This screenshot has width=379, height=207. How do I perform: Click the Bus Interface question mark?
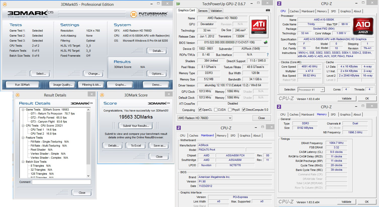pyautogui.click(x=268, y=55)
